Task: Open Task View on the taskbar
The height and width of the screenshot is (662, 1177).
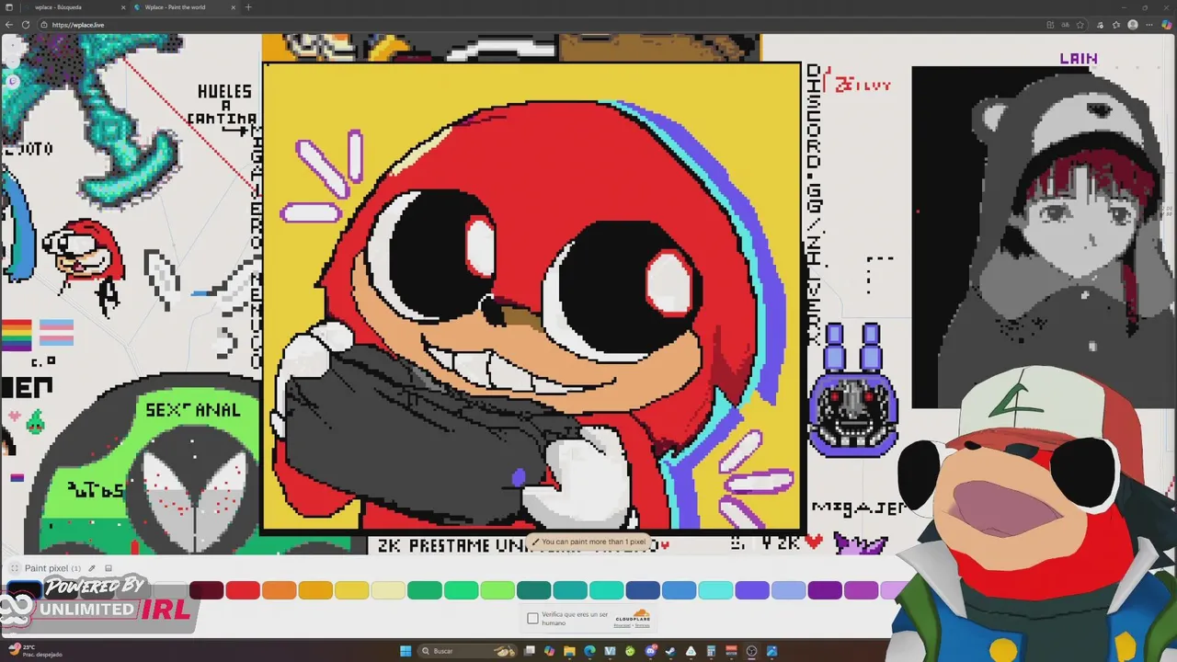Action: pos(529,651)
